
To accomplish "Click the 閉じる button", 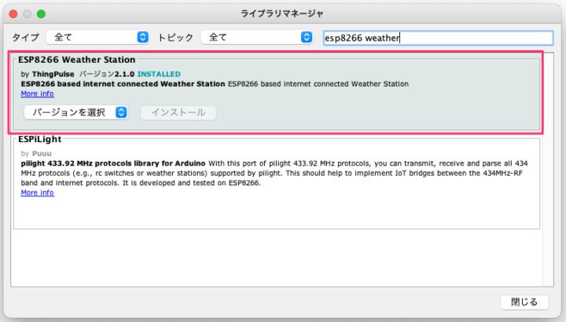I will tap(524, 302).
